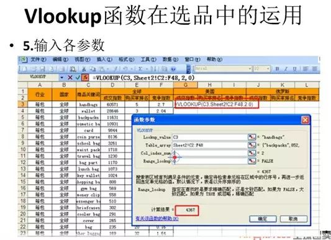The image size is (331, 240).
Task: Click the 确定 (OK) button
Action: (x=263, y=219)
